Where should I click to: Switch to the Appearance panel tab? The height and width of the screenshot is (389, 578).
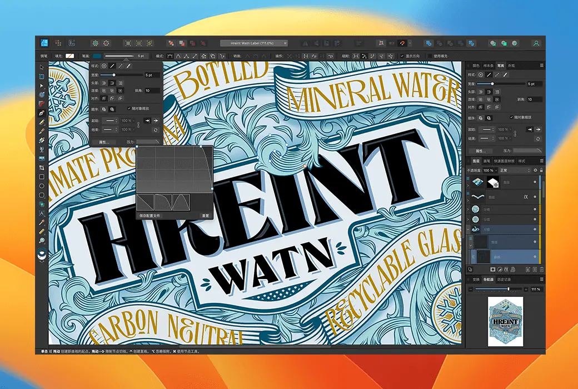[x=511, y=66]
